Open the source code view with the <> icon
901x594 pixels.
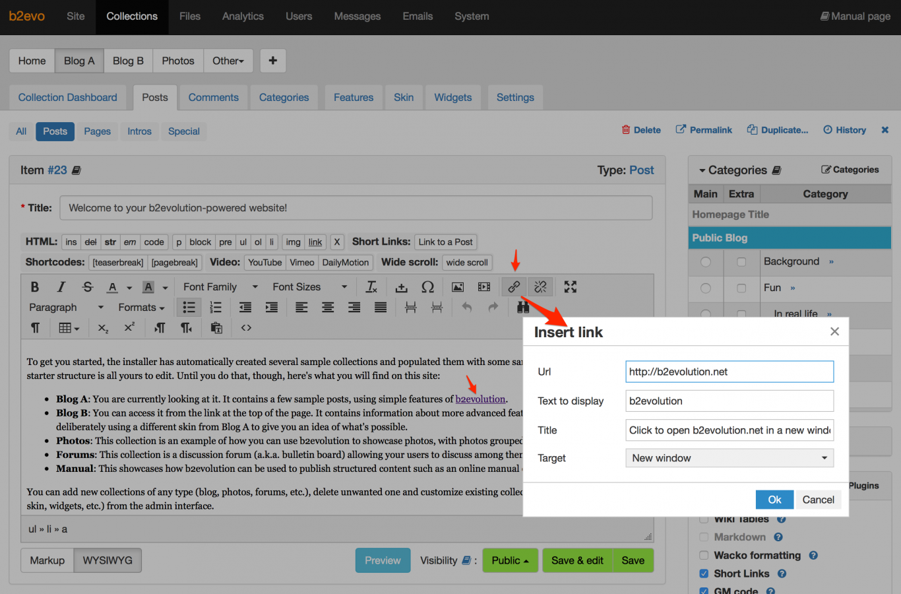[x=246, y=327]
